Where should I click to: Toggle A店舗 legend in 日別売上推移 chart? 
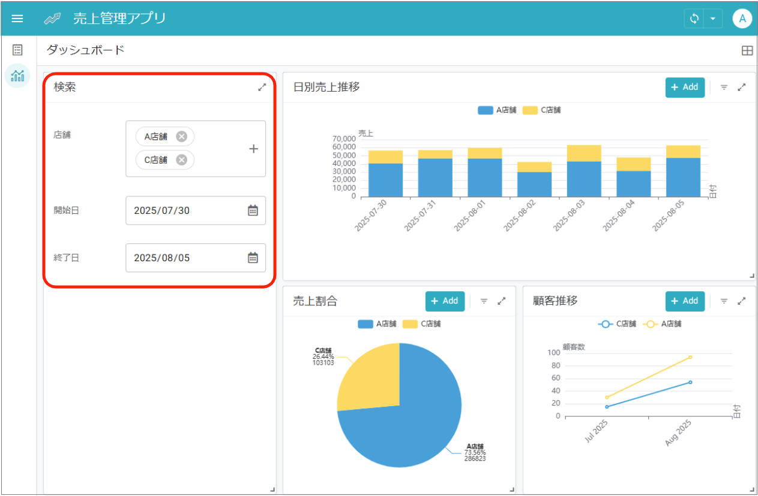[497, 110]
